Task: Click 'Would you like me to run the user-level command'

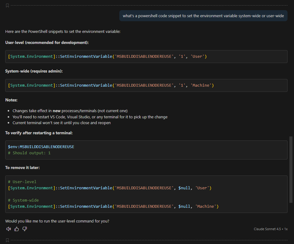Action: pyautogui.click(x=57, y=221)
